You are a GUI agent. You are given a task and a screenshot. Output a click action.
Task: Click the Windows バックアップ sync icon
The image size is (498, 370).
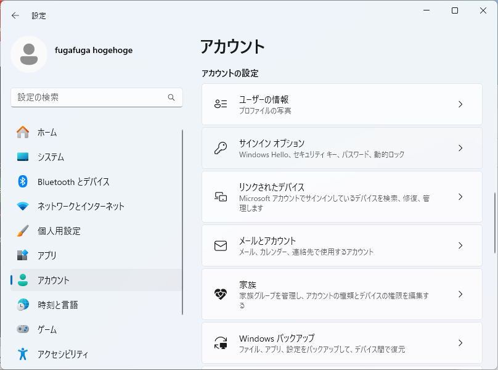tap(221, 343)
